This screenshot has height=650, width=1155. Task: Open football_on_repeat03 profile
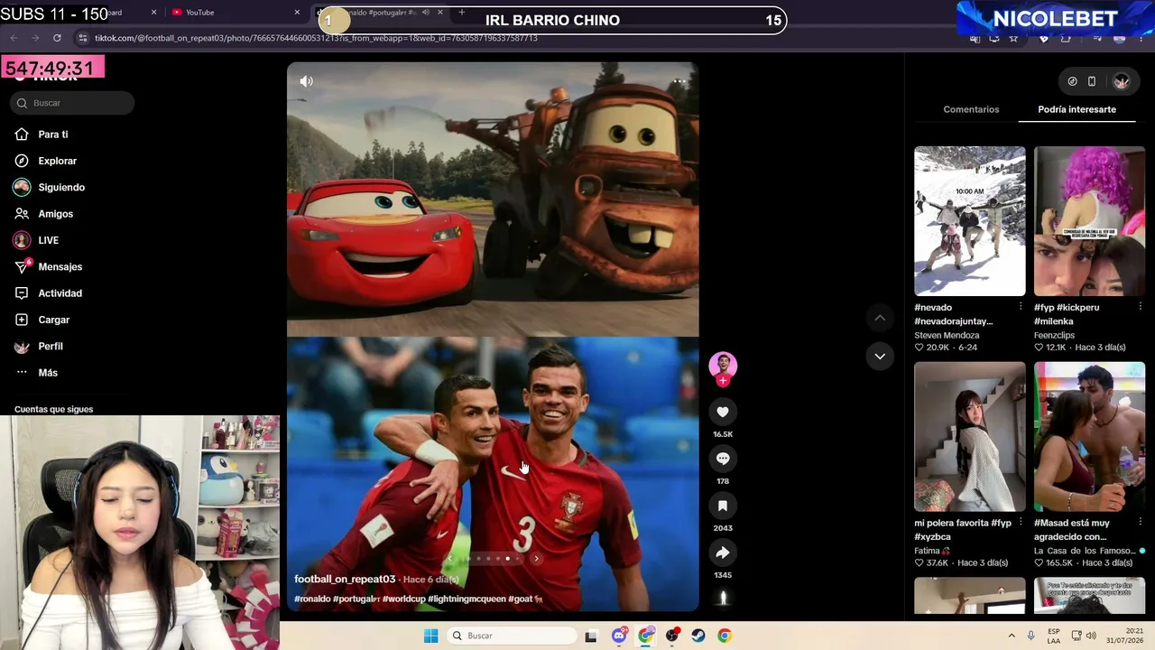click(345, 579)
